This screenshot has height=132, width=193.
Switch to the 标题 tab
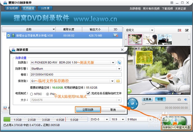(160, 99)
